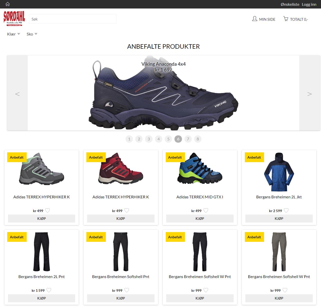
Task: Expand the Klær category dropdown
Action: pos(13,34)
